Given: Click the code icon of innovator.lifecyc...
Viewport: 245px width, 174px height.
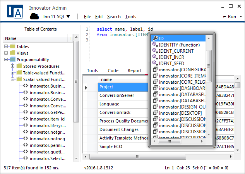Looking at the screenshot, I should click(26, 125).
